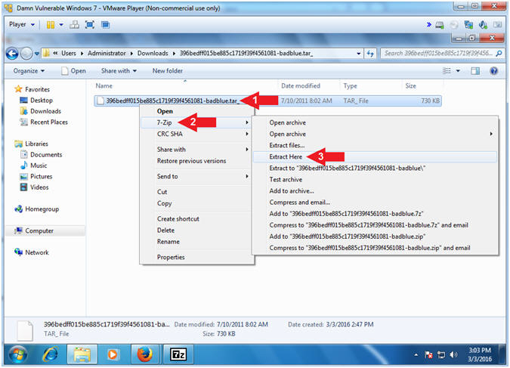Select Libraries in navigation pane
The image size is (510, 368).
pyautogui.click(x=36, y=144)
